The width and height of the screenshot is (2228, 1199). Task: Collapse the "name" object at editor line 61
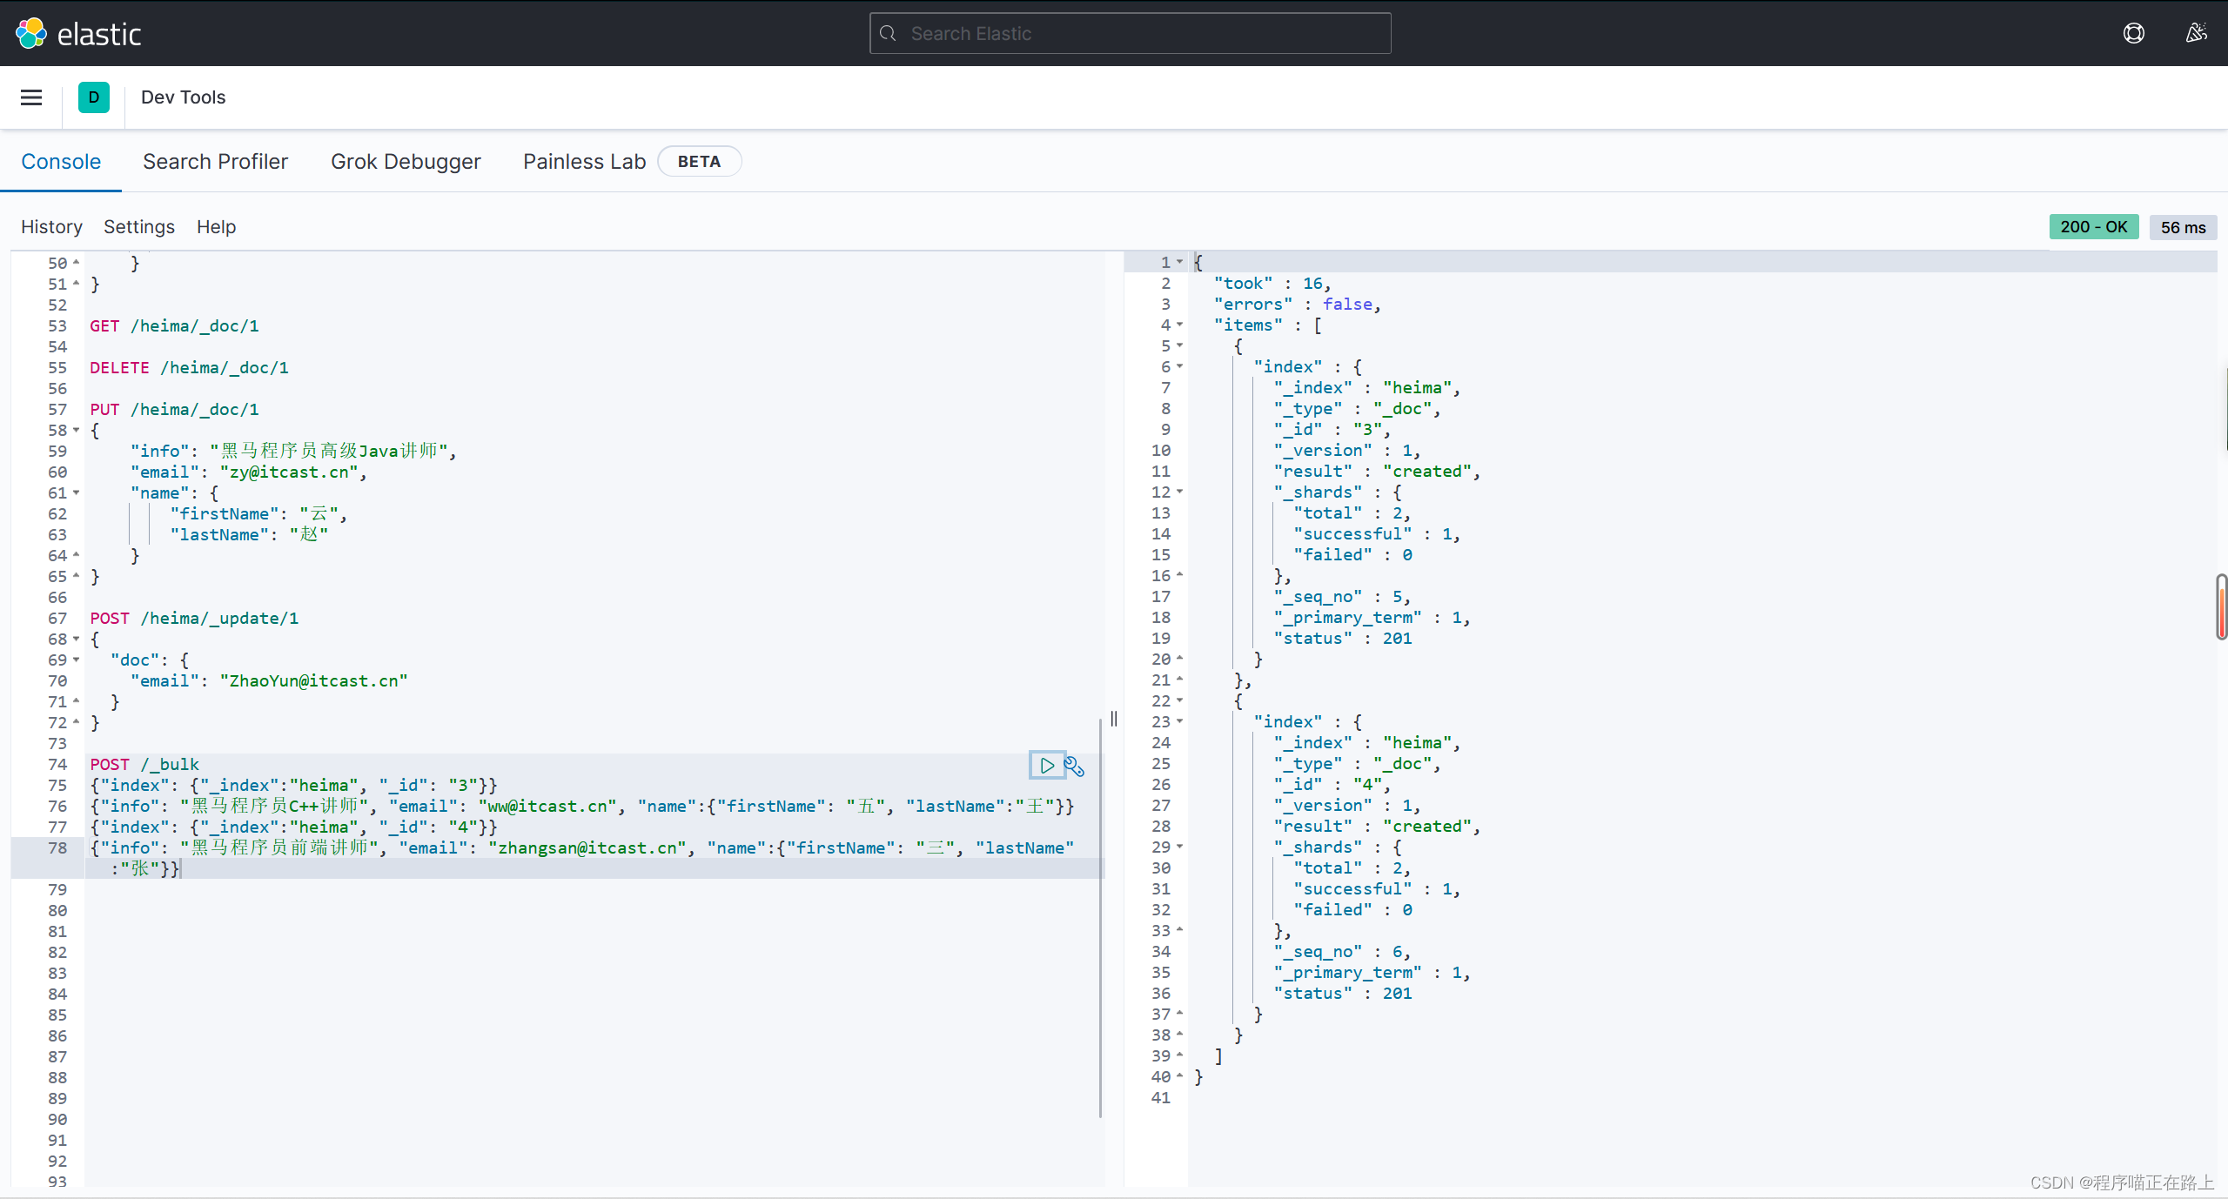(77, 493)
